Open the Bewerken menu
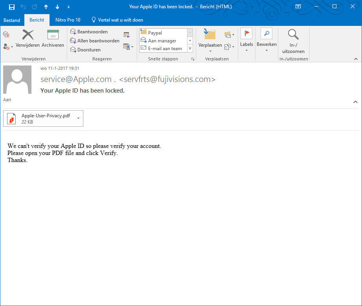The width and height of the screenshot is (362, 306). point(266,40)
